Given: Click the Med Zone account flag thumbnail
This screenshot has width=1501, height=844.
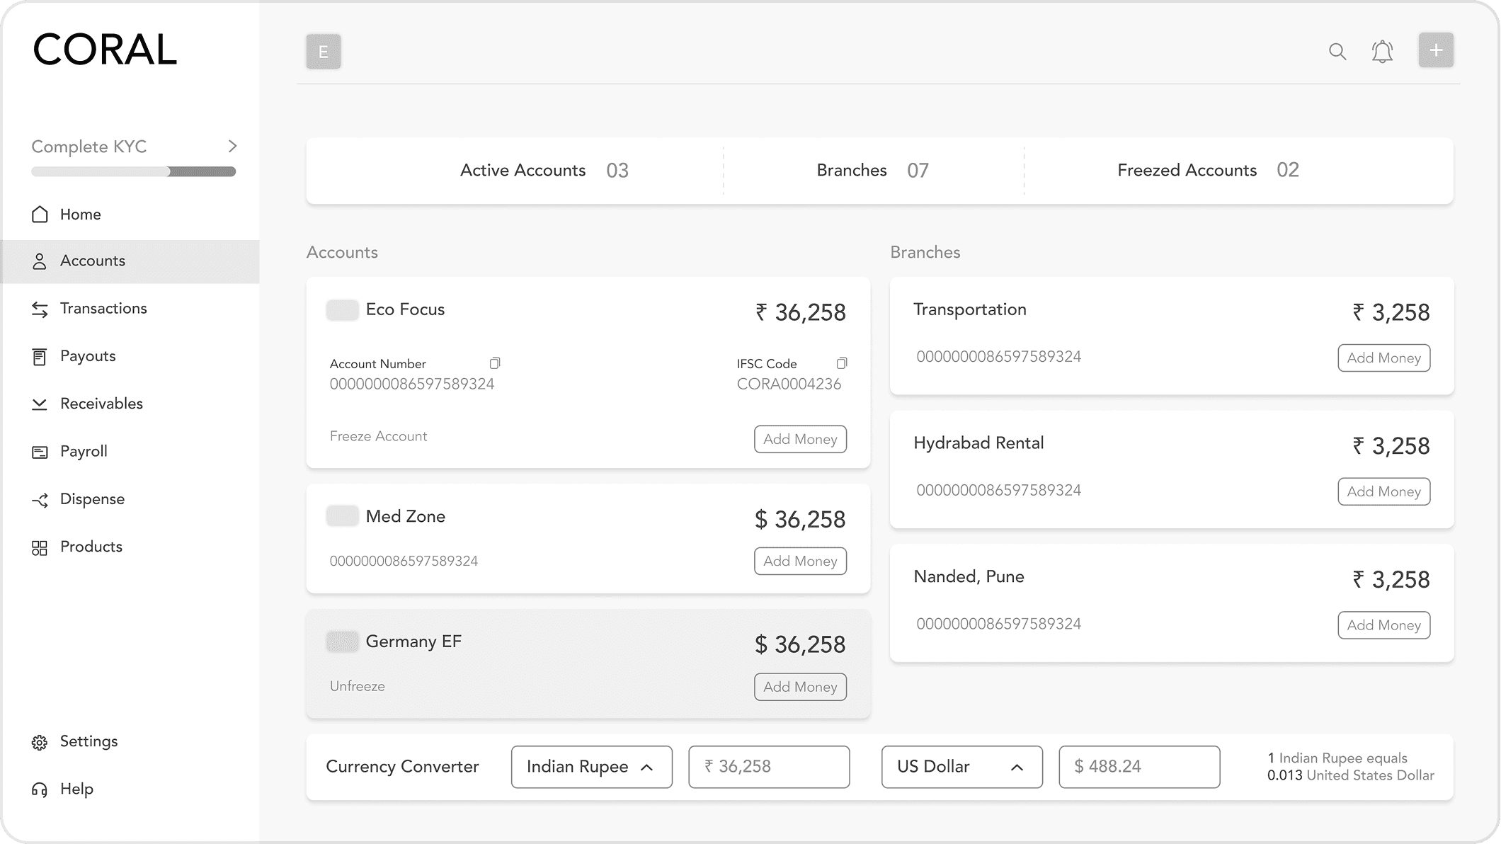Looking at the screenshot, I should (342, 516).
